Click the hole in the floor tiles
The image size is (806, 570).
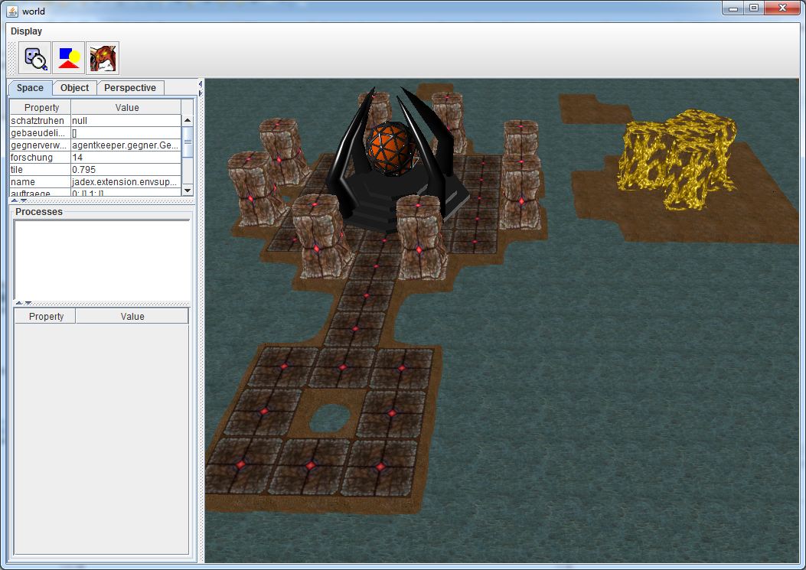[331, 418]
